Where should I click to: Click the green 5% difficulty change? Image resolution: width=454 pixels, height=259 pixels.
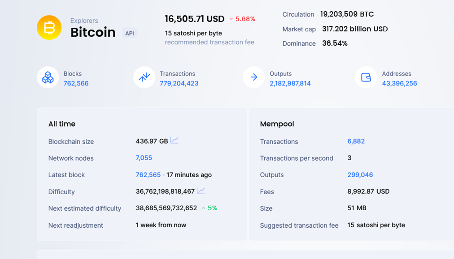pos(213,208)
